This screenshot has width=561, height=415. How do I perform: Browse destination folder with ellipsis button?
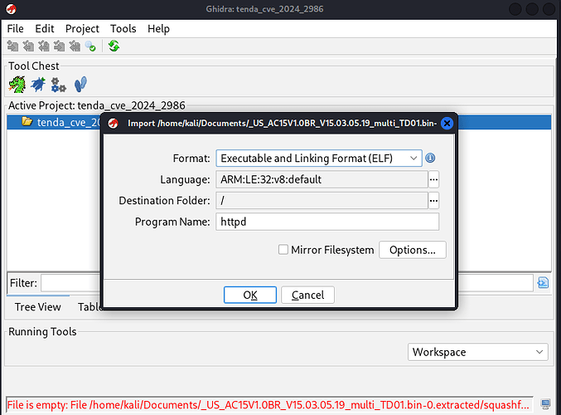click(433, 200)
